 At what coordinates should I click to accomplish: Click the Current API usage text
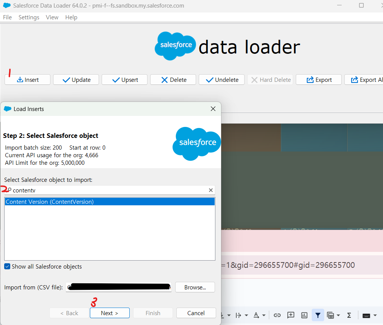pyautogui.click(x=52, y=155)
